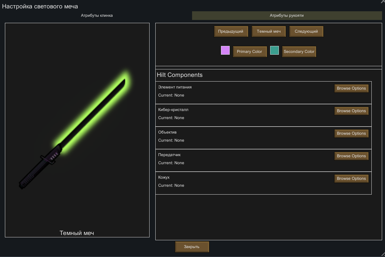
Task: Browse options for Передатчик
Action: (x=351, y=156)
